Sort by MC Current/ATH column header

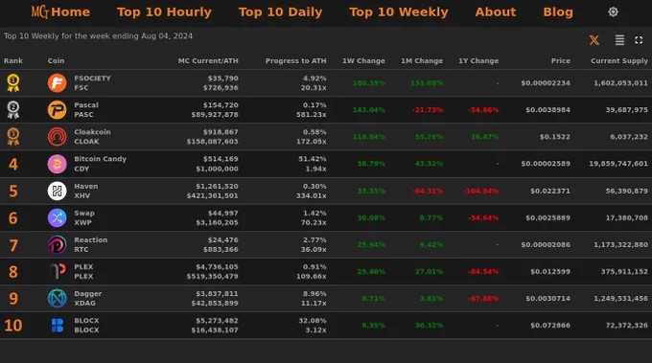(x=208, y=60)
